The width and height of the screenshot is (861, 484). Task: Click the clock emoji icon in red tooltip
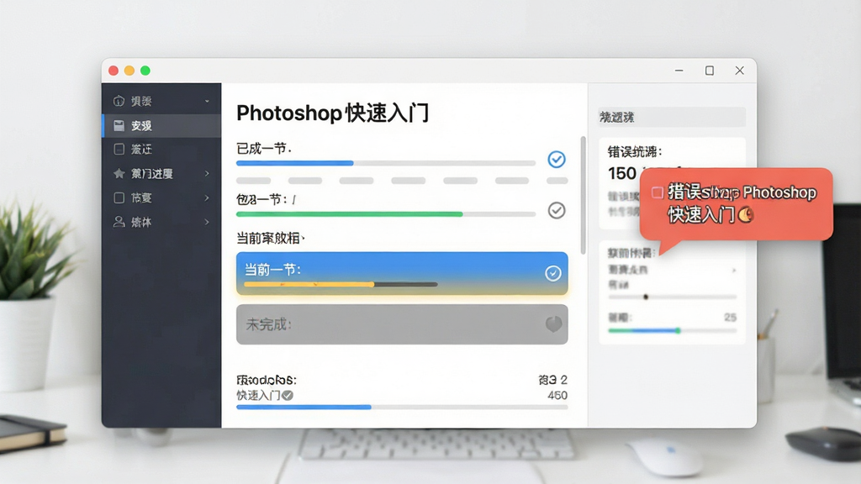coord(745,214)
